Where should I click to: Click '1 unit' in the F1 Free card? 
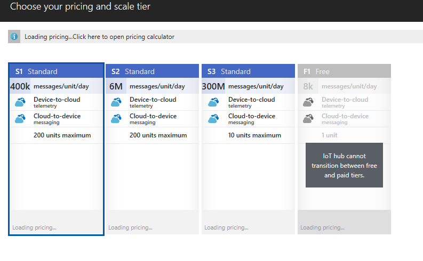click(330, 135)
